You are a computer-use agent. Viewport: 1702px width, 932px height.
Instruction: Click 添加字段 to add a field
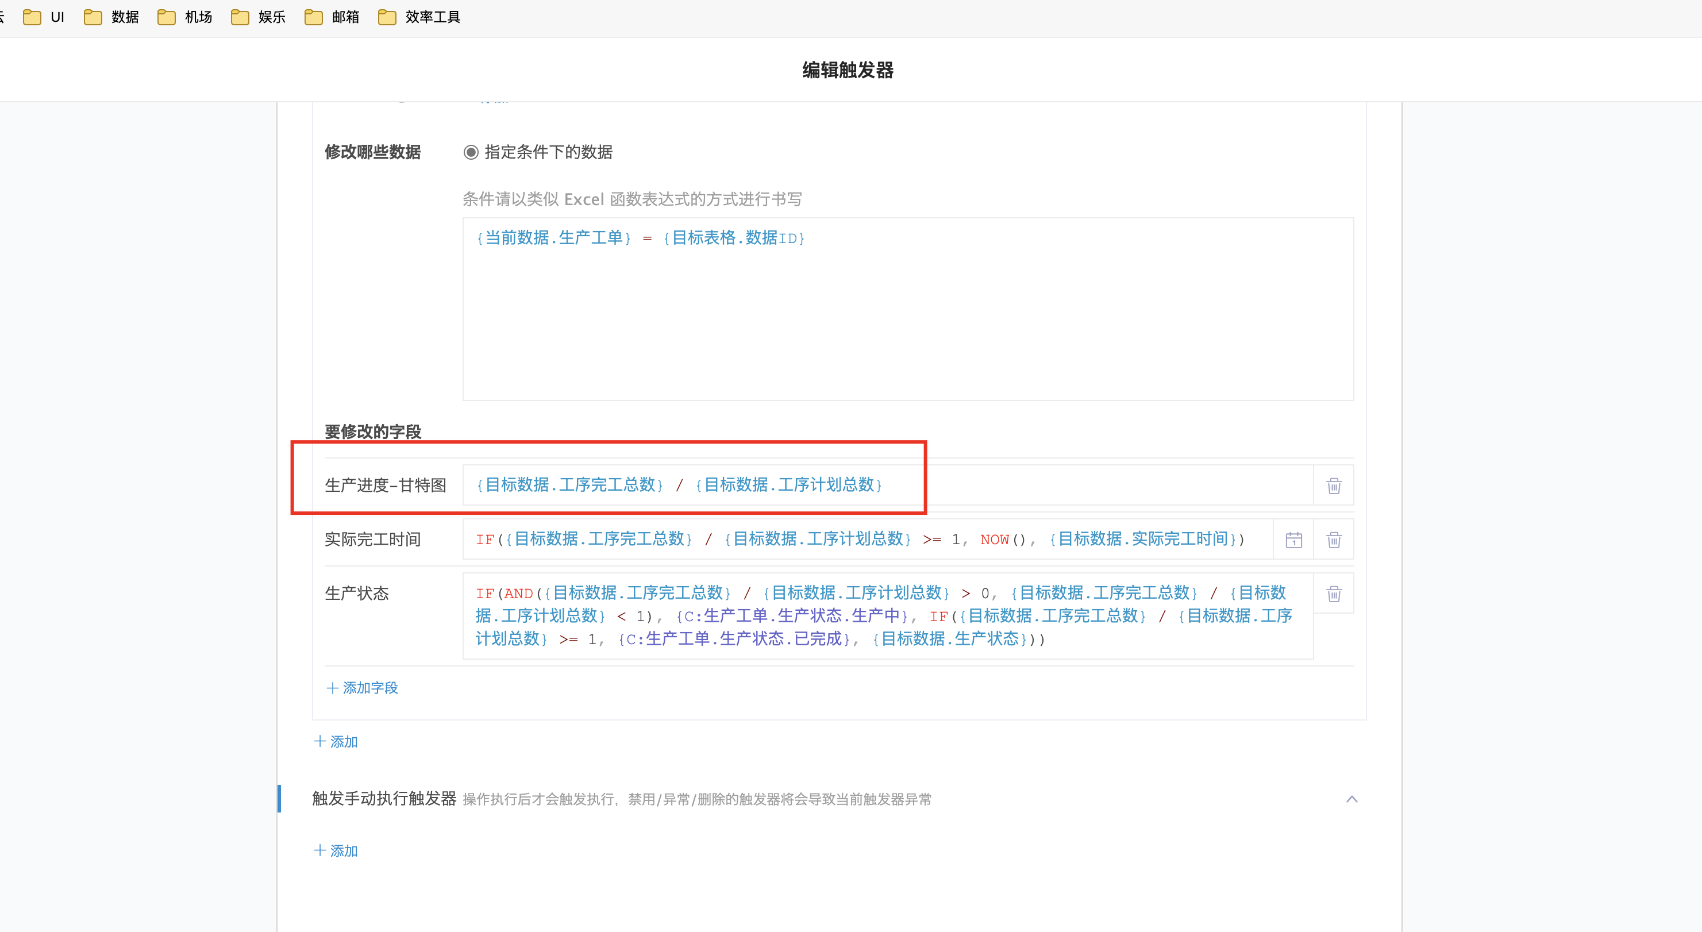point(362,688)
